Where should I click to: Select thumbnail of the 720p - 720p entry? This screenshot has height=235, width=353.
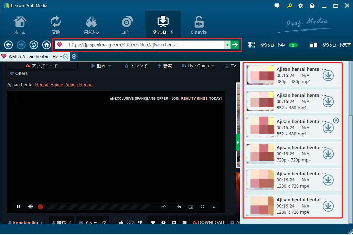(260, 154)
